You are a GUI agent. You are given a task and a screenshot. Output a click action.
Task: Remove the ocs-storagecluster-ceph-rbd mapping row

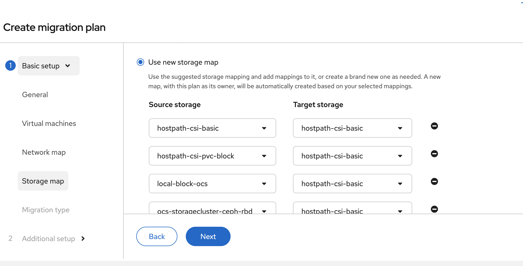(434, 209)
